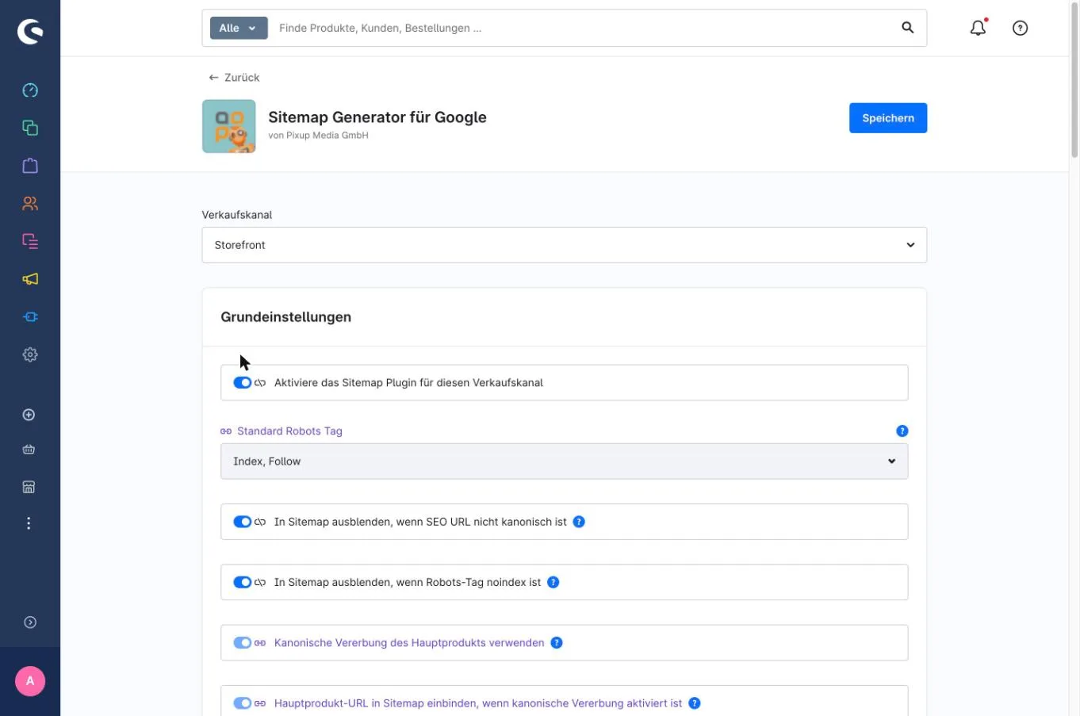Open the Content icon in sidebar
The width and height of the screenshot is (1080, 716).
30,241
